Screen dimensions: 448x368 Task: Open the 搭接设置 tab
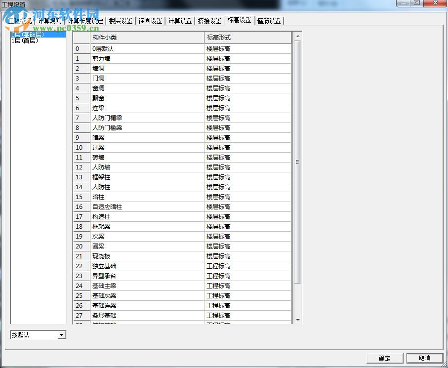point(210,21)
